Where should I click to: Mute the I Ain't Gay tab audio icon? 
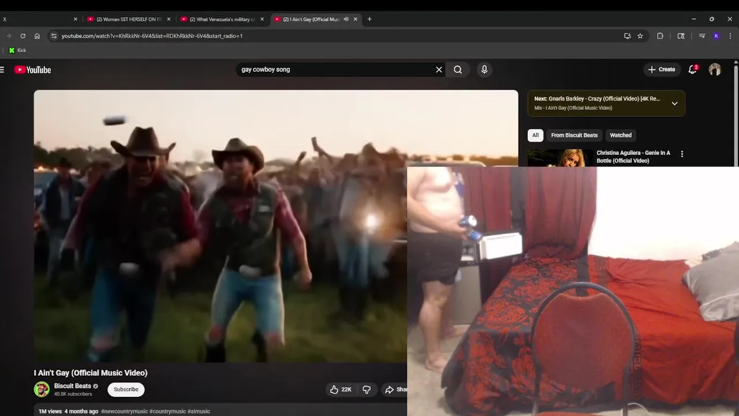coord(346,19)
